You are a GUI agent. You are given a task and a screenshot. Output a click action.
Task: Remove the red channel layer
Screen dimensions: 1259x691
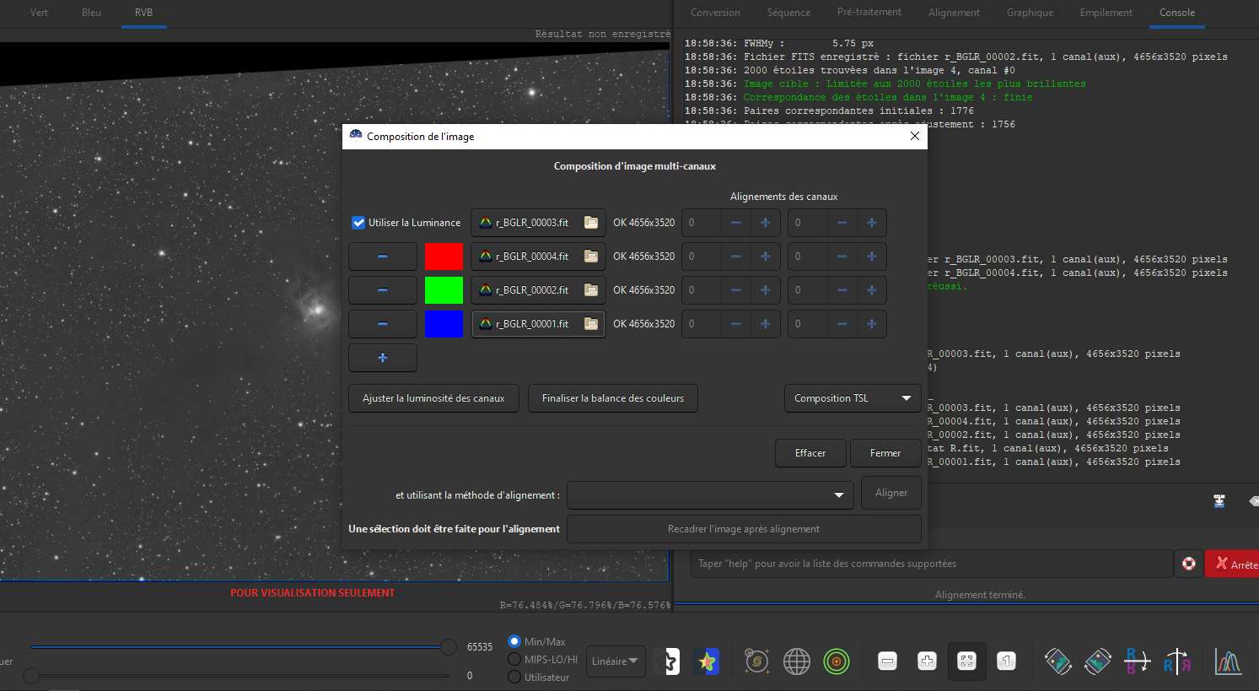383,256
